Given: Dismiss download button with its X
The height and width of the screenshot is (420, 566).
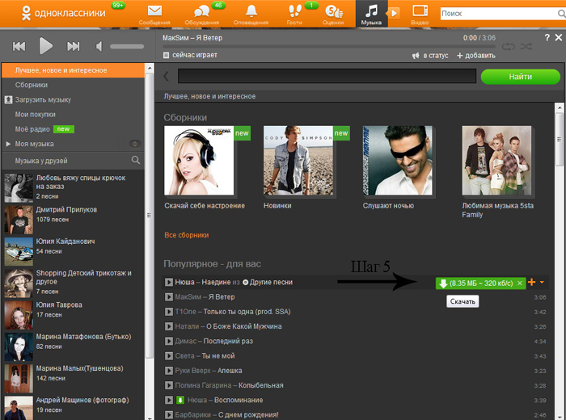Looking at the screenshot, I should tap(520, 283).
